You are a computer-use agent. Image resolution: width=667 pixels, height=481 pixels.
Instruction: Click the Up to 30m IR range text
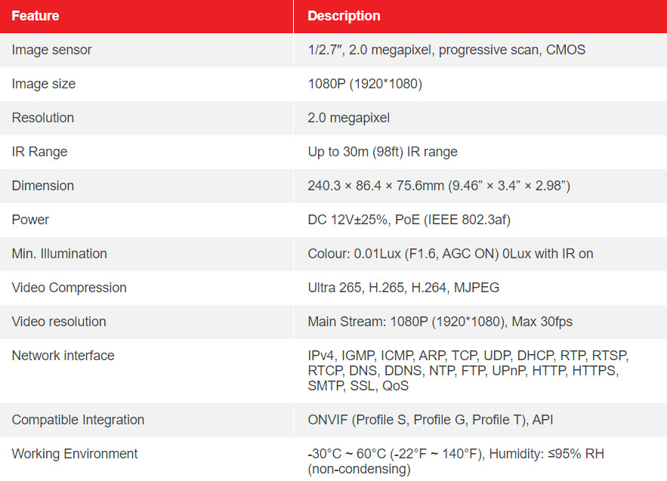point(382,152)
